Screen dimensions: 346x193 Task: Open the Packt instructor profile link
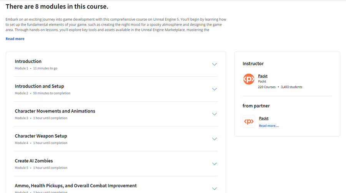[x=263, y=76]
